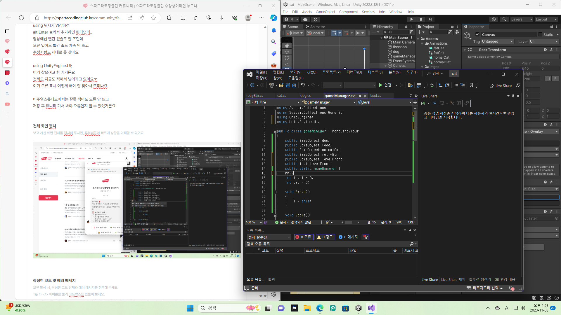Screen dimensions: 561x315
Task: Select Main Camera in Hierarchy
Action: click(x=404, y=42)
